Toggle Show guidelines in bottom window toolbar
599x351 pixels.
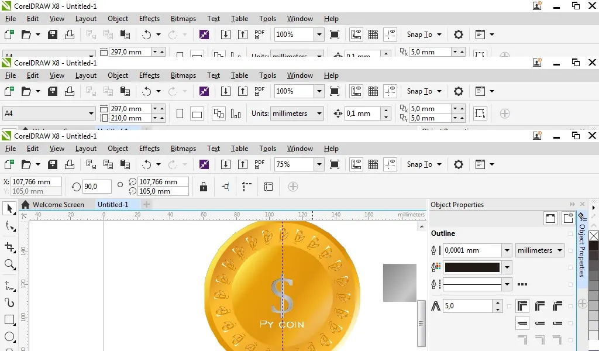[390, 164]
